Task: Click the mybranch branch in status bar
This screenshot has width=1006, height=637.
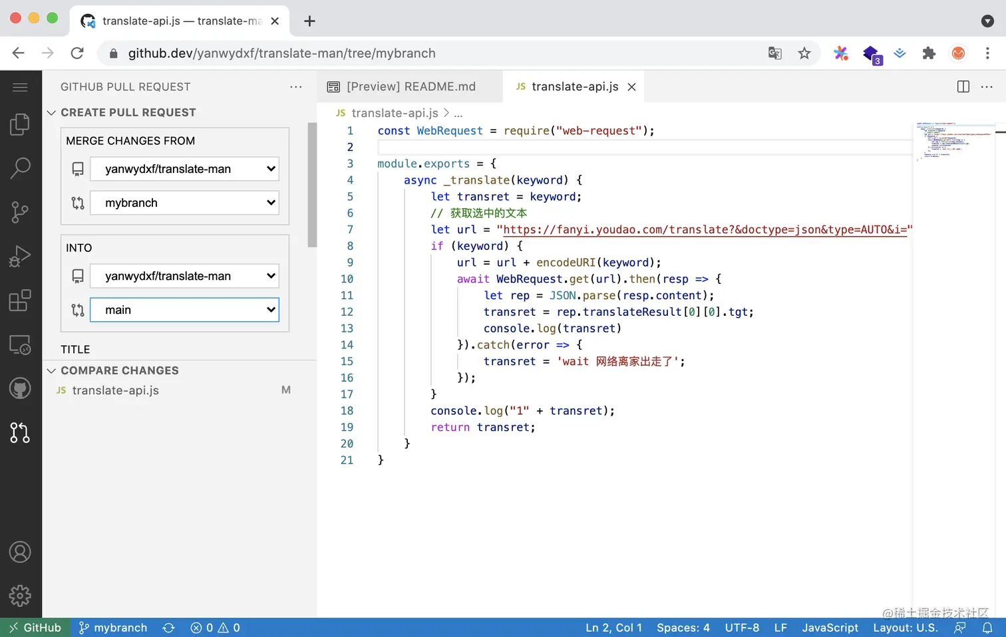Action: click(x=113, y=628)
